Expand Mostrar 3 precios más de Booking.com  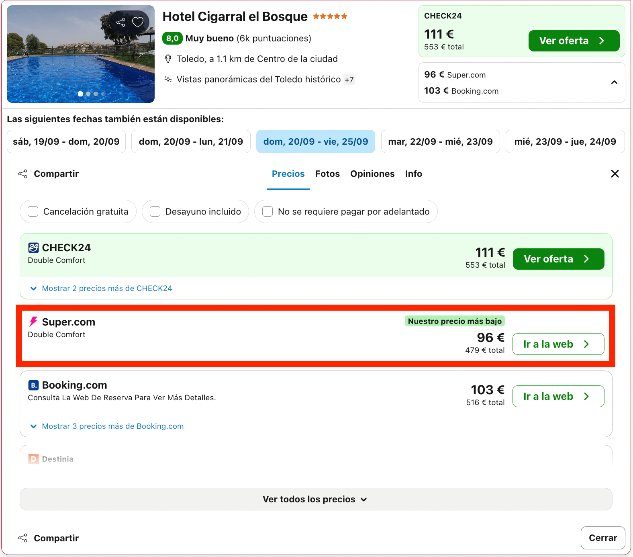[107, 426]
